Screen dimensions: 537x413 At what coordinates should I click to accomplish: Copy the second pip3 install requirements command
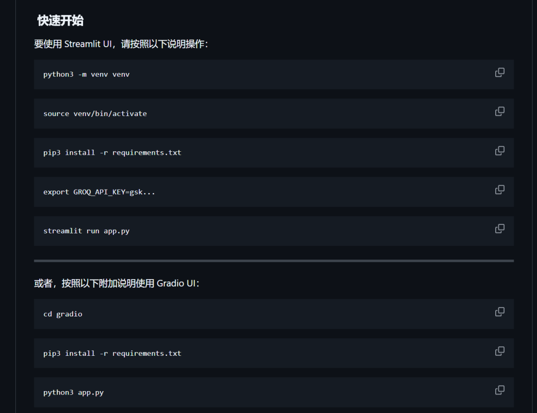[x=500, y=351]
